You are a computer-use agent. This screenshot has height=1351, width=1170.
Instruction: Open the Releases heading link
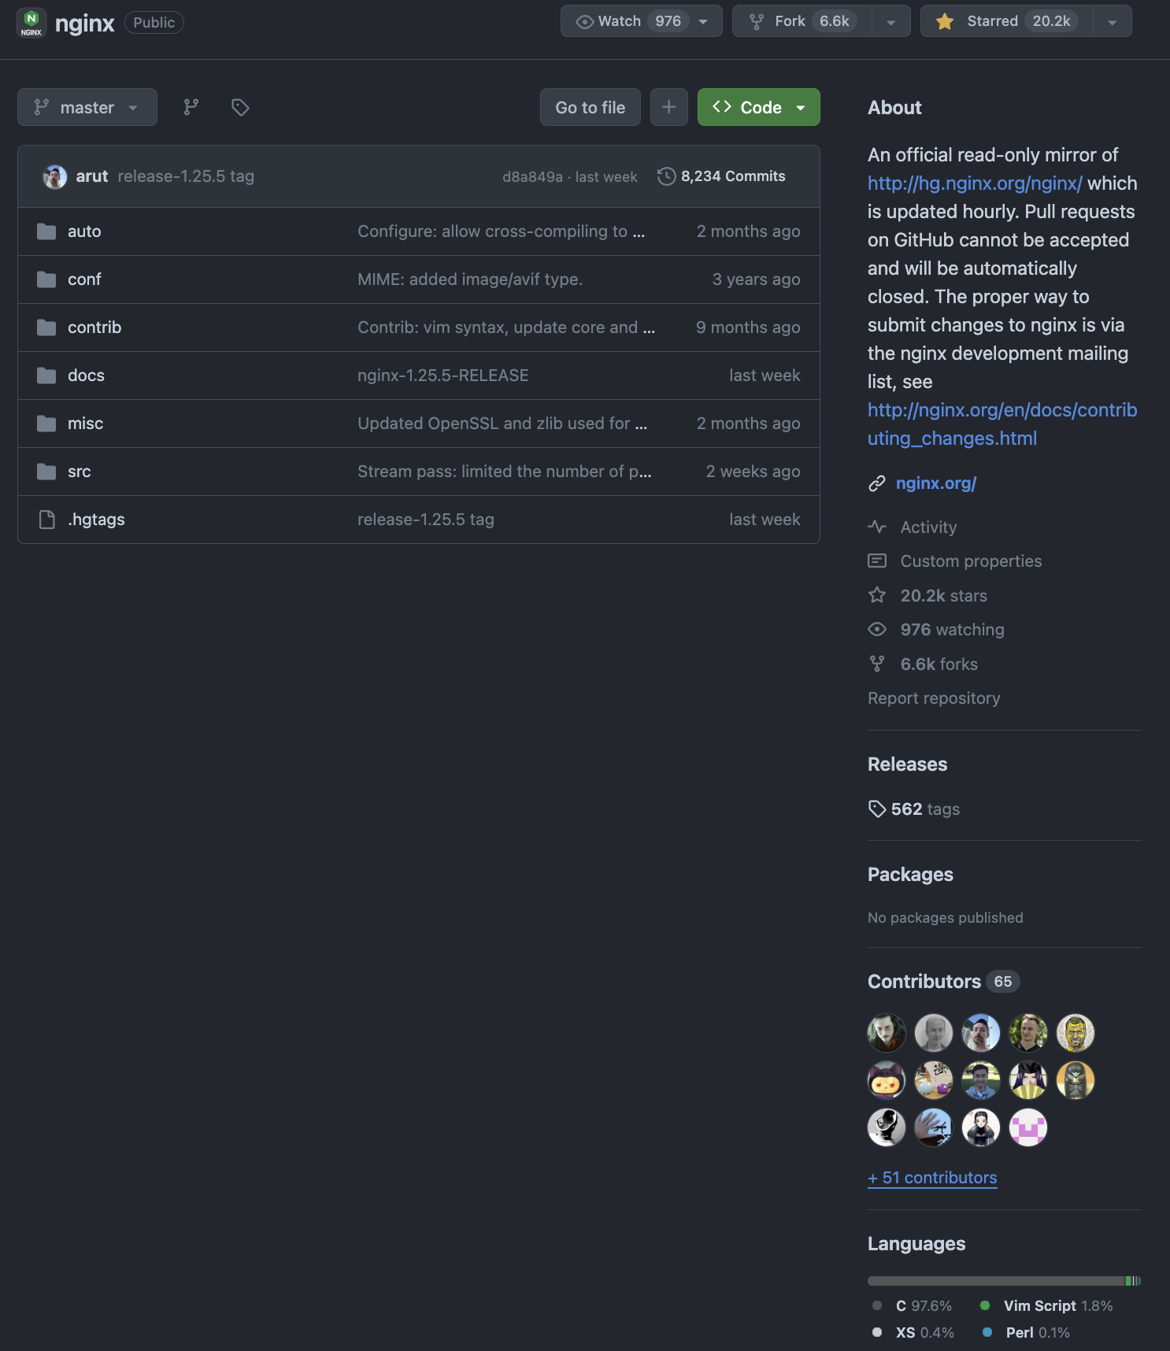pyautogui.click(x=907, y=764)
